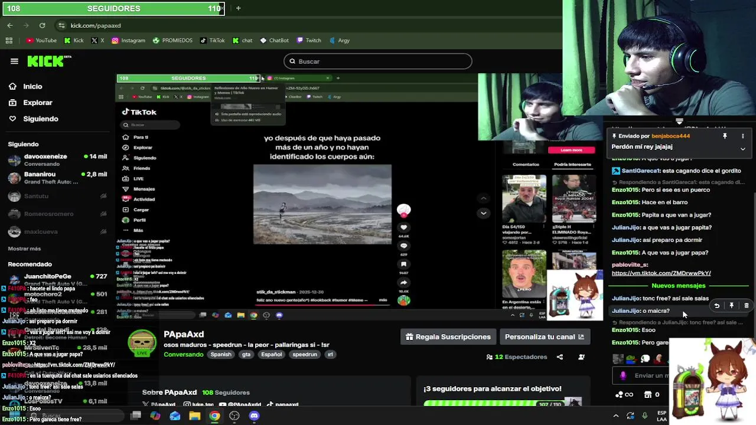Viewport: 756px width, 425px height.
Task: Click PApaAxd live avatar
Action: point(142,344)
